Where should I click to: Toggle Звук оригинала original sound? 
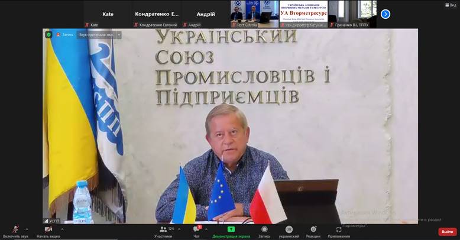[x=98, y=35]
